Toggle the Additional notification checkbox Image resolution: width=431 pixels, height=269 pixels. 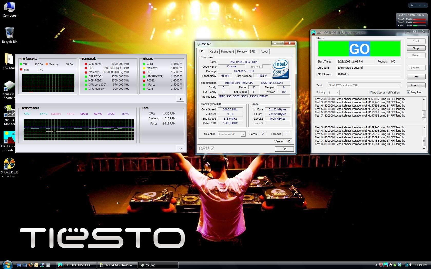point(371,92)
